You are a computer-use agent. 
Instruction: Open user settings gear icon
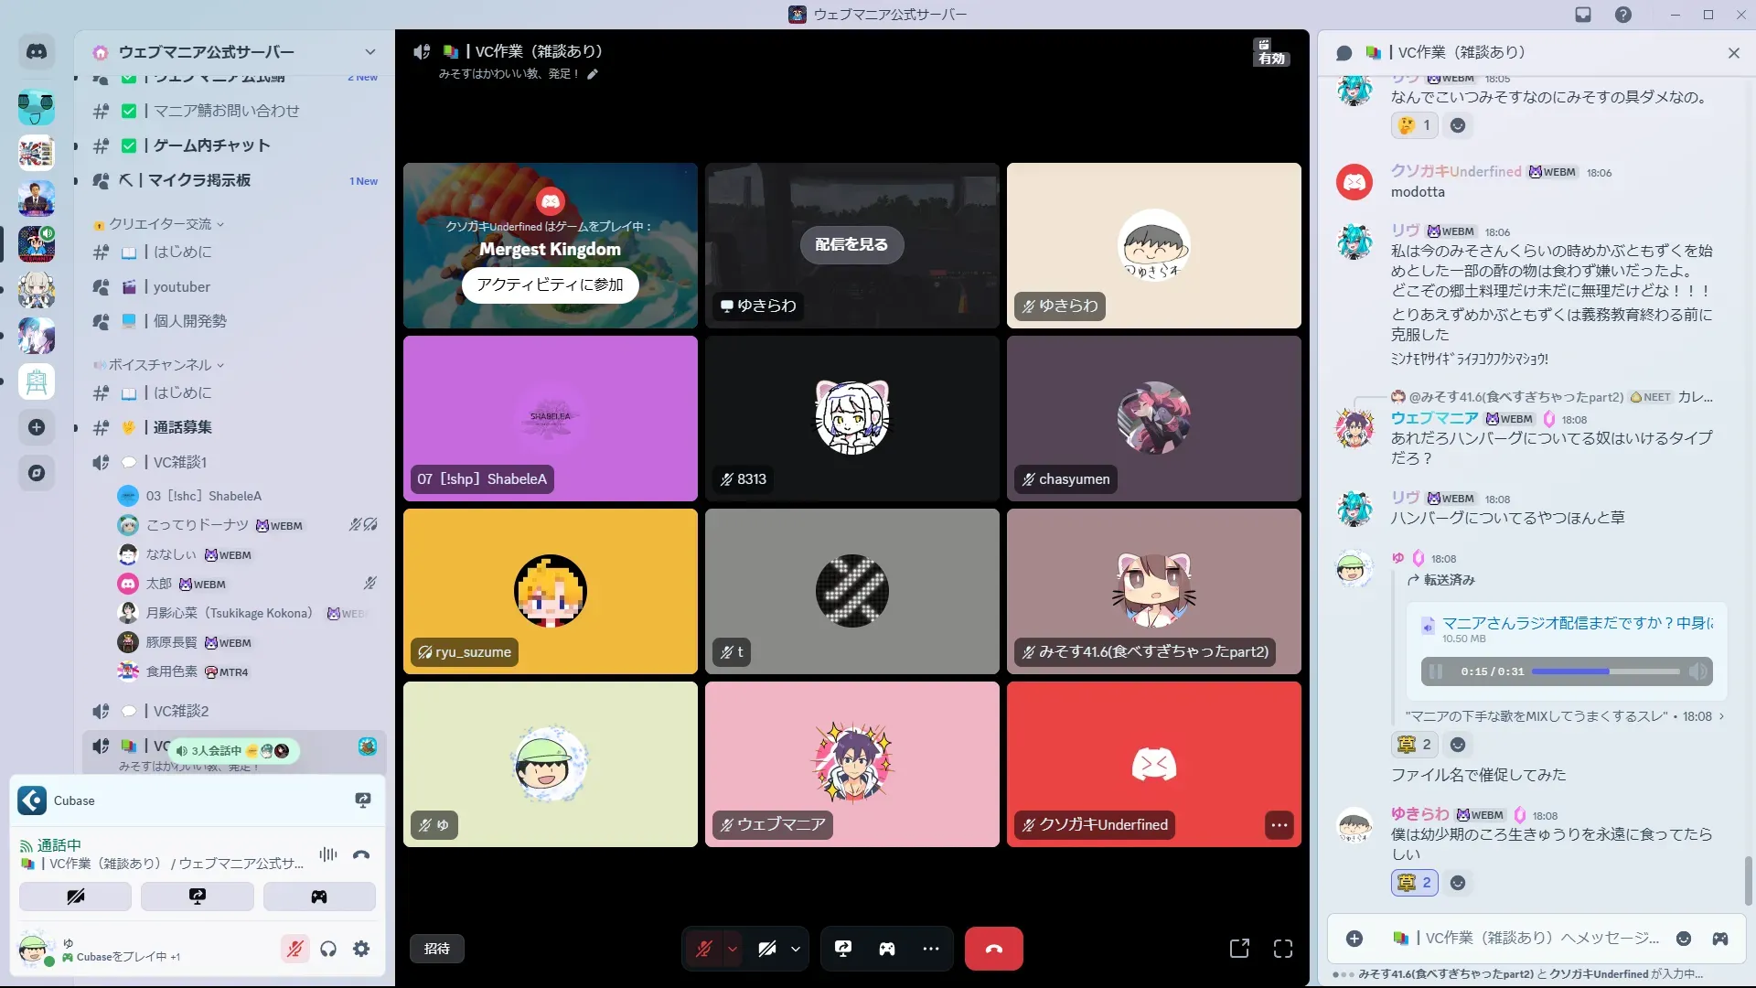click(361, 949)
